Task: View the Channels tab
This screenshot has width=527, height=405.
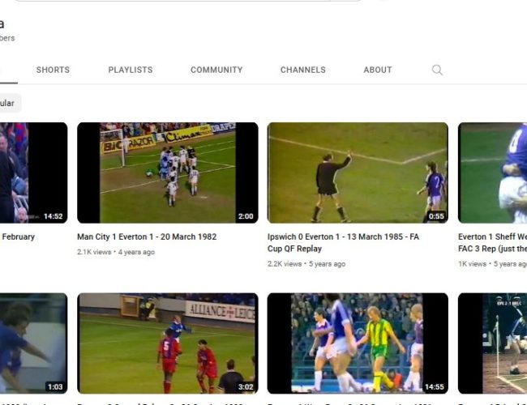Action: (302, 70)
